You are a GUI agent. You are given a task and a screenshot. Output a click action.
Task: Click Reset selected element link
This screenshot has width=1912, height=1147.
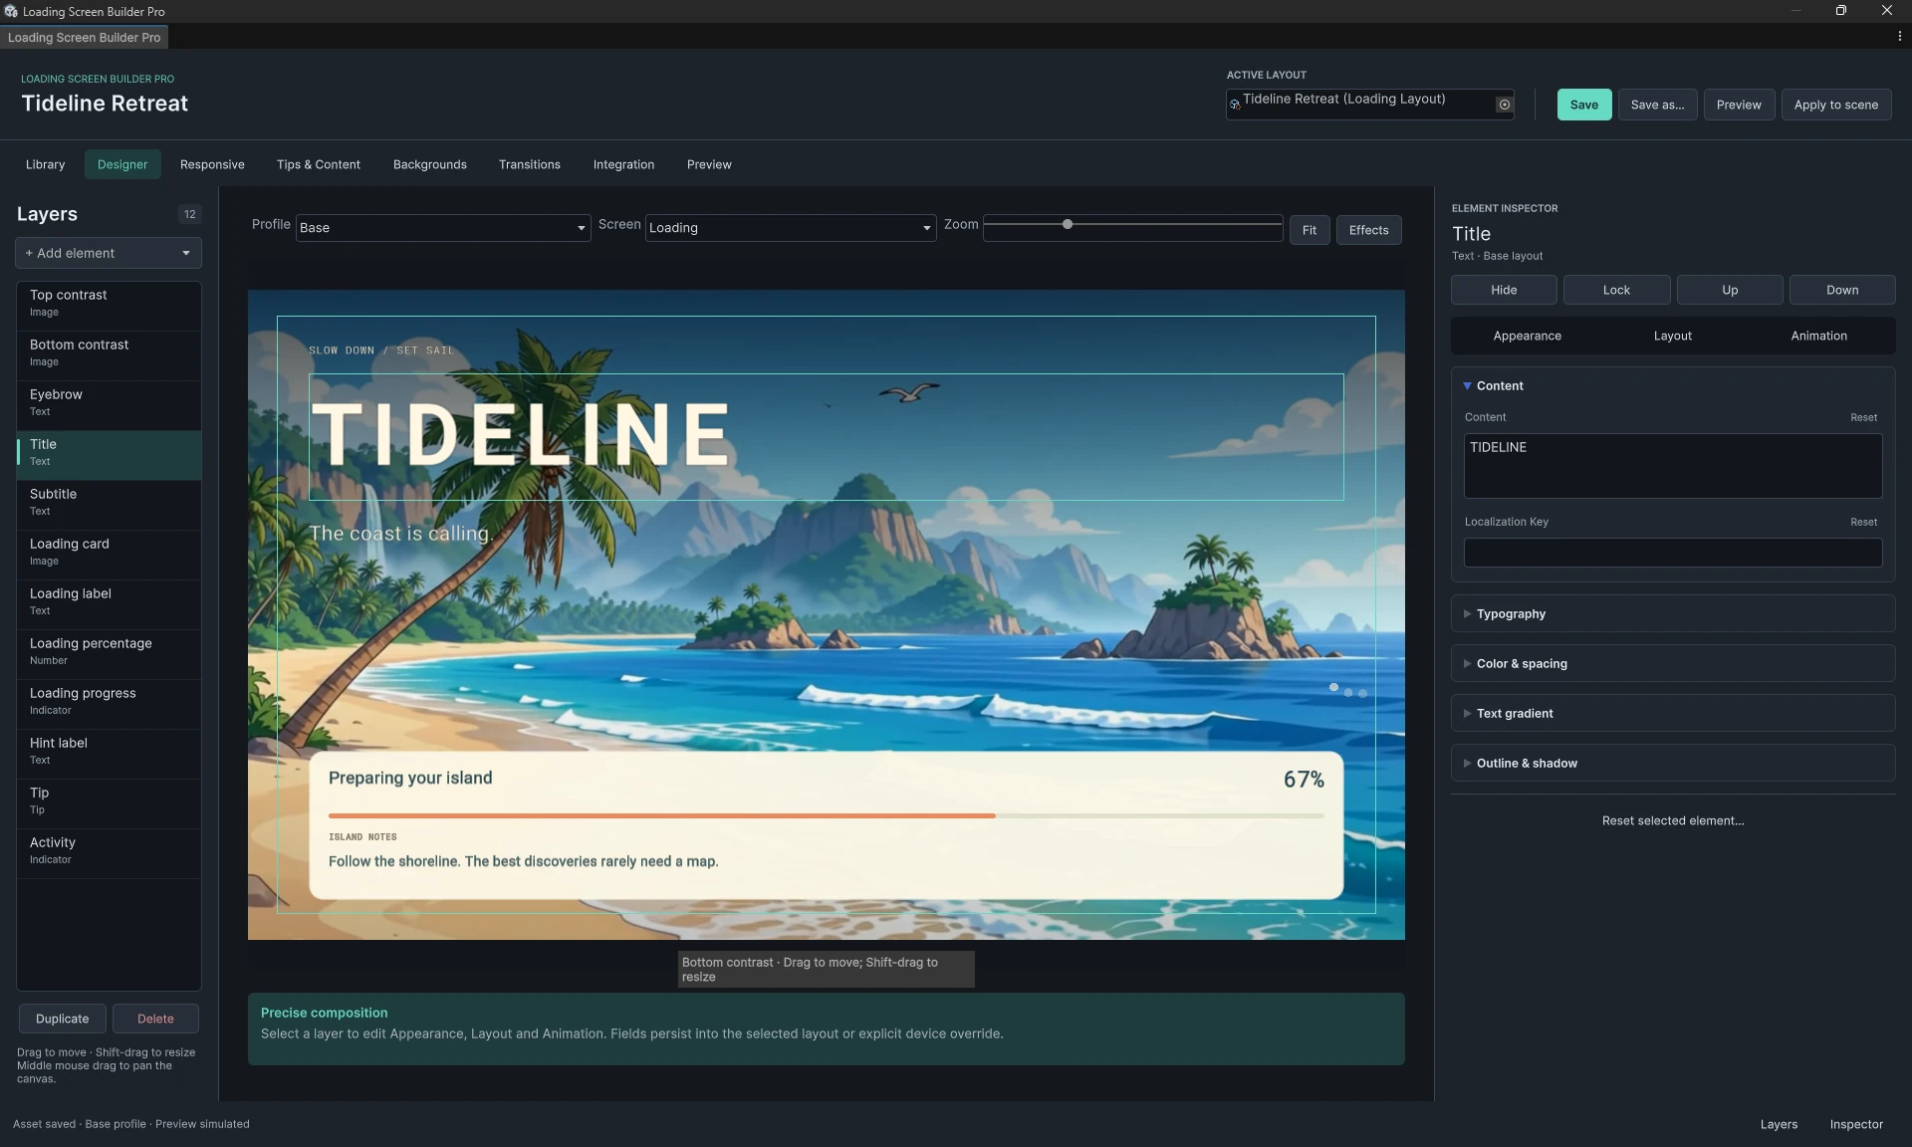click(x=1672, y=820)
